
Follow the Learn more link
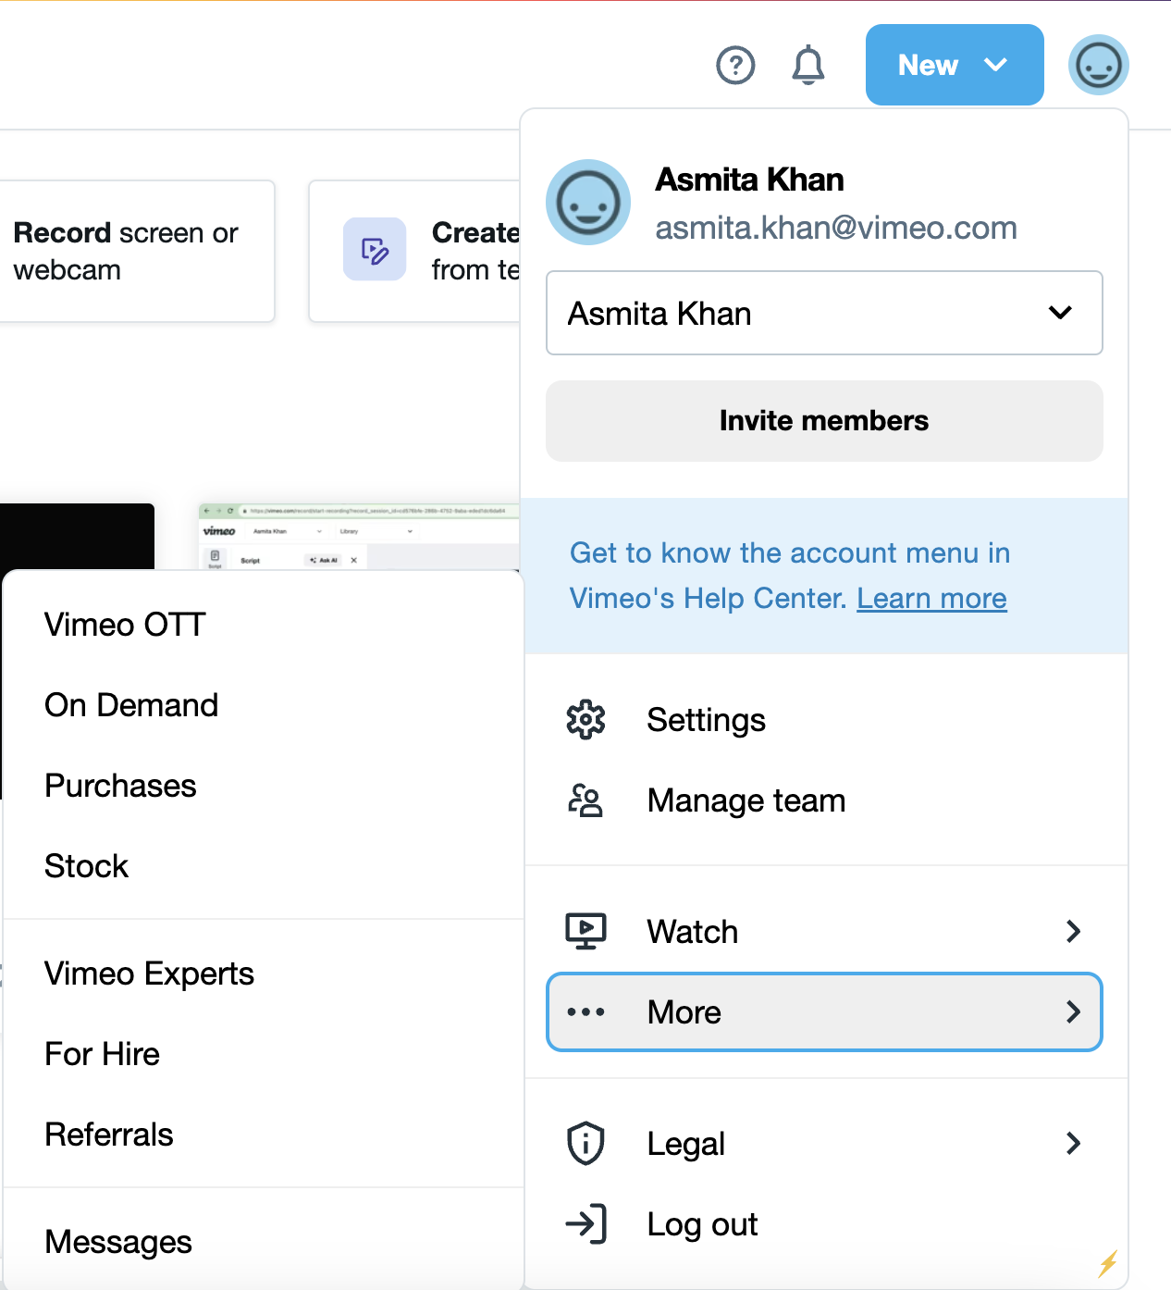click(x=931, y=599)
